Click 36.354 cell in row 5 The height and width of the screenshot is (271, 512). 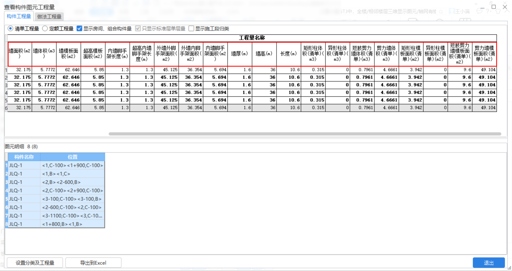[191, 100]
